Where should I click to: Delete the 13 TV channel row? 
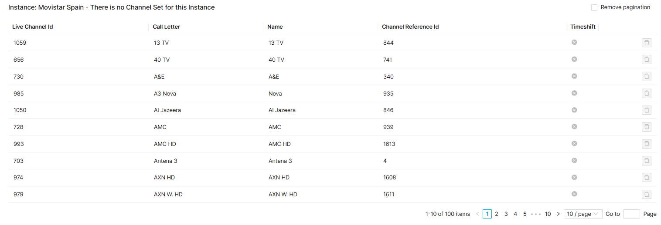click(x=646, y=43)
